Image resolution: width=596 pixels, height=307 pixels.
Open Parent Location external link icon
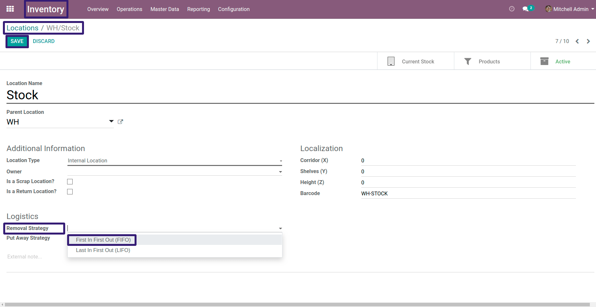tap(120, 122)
